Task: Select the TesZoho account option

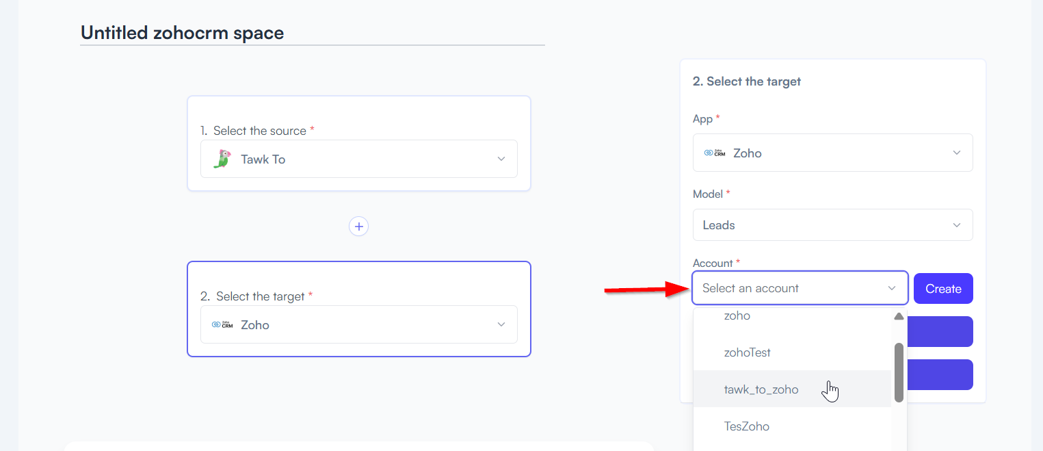Action: click(x=792, y=426)
